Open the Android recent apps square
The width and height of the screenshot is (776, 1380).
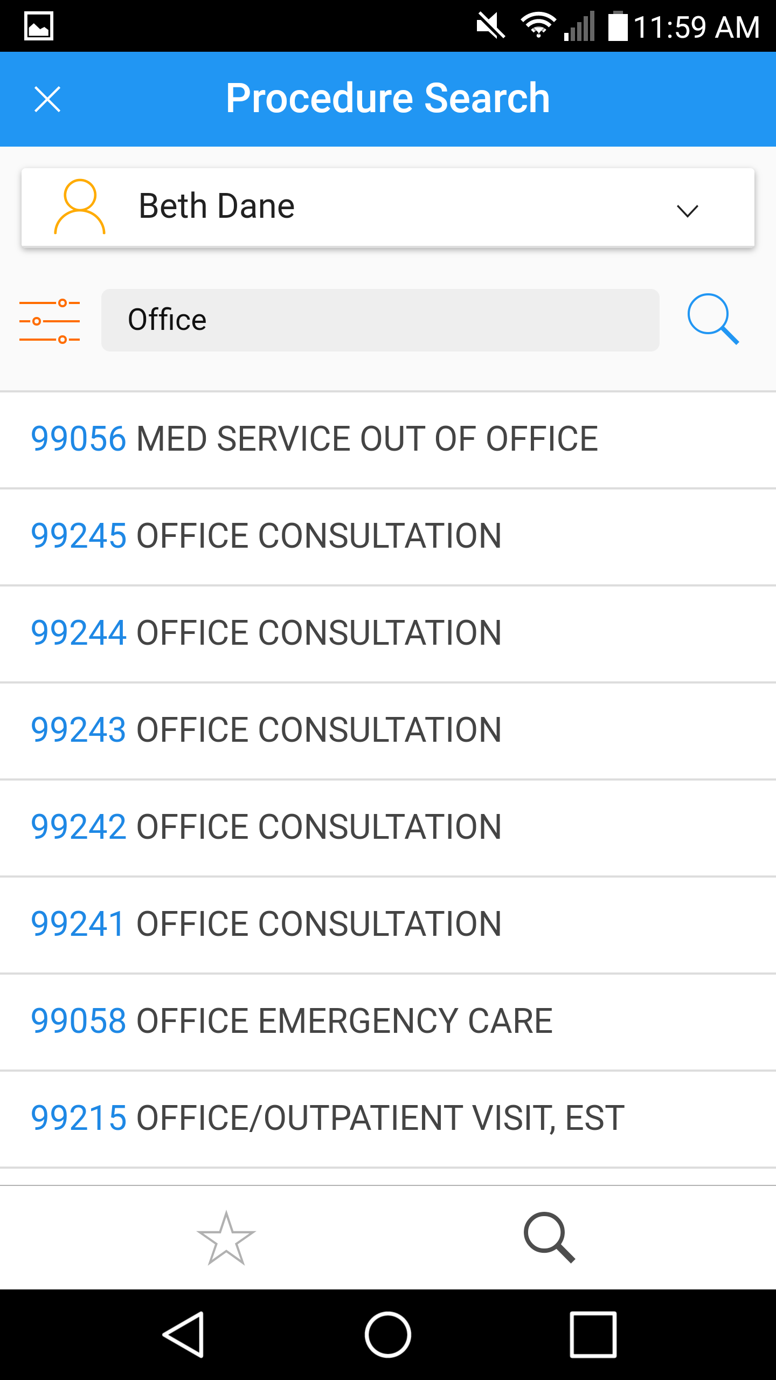[593, 1335]
